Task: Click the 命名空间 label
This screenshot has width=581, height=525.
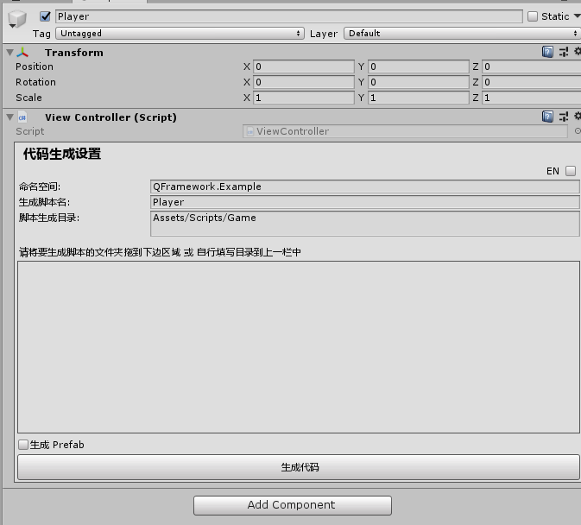Action: point(40,187)
